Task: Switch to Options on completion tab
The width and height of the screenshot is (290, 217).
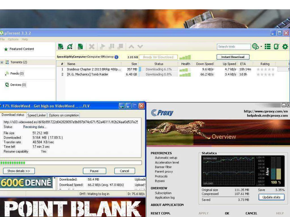Action: (64, 115)
